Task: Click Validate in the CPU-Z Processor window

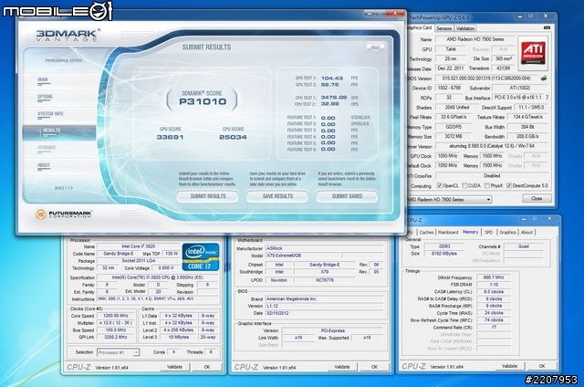Action: [x=174, y=367]
